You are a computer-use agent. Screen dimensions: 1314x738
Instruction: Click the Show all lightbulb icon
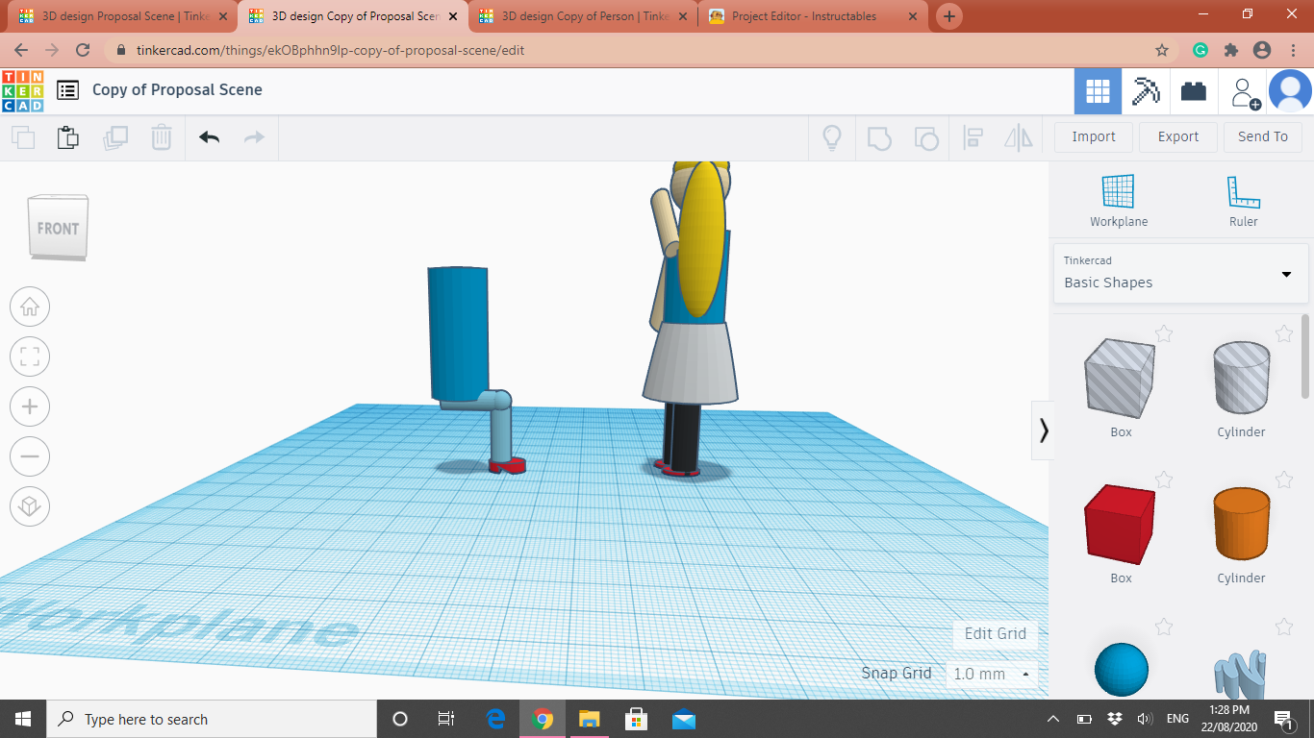coord(832,138)
